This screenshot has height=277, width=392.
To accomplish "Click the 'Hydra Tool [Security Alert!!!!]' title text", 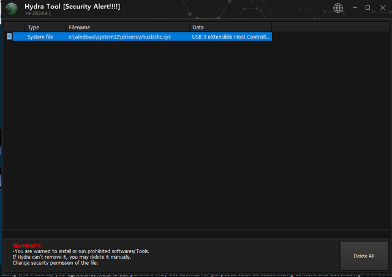I will click(x=72, y=7).
